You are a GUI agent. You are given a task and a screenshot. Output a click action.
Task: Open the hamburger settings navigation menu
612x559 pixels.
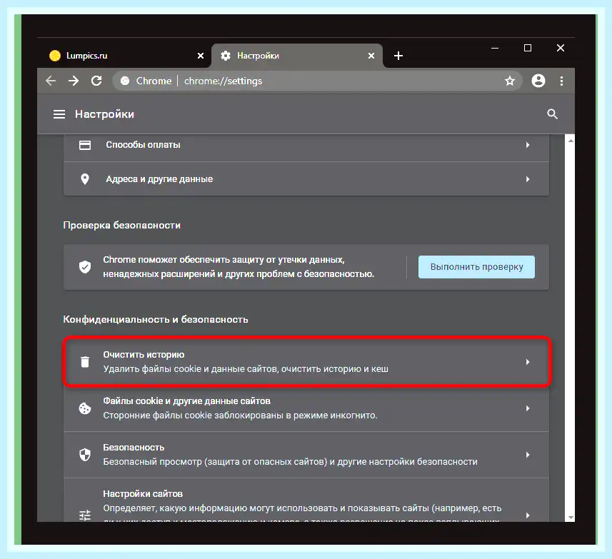tap(59, 114)
